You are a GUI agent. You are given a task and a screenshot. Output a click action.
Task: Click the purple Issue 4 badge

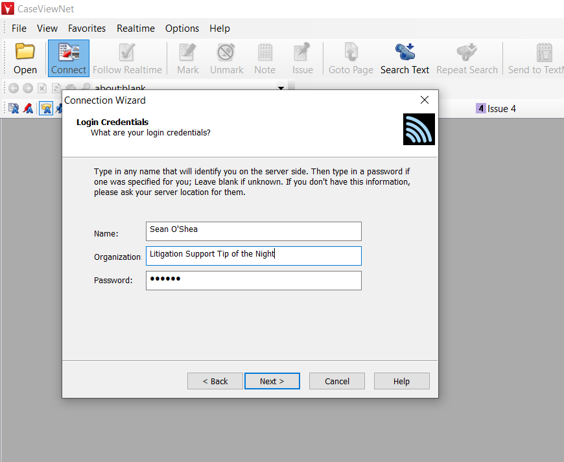(x=481, y=108)
